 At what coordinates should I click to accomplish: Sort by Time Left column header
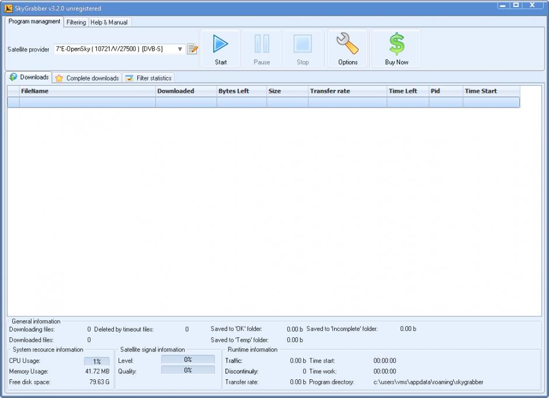click(408, 91)
